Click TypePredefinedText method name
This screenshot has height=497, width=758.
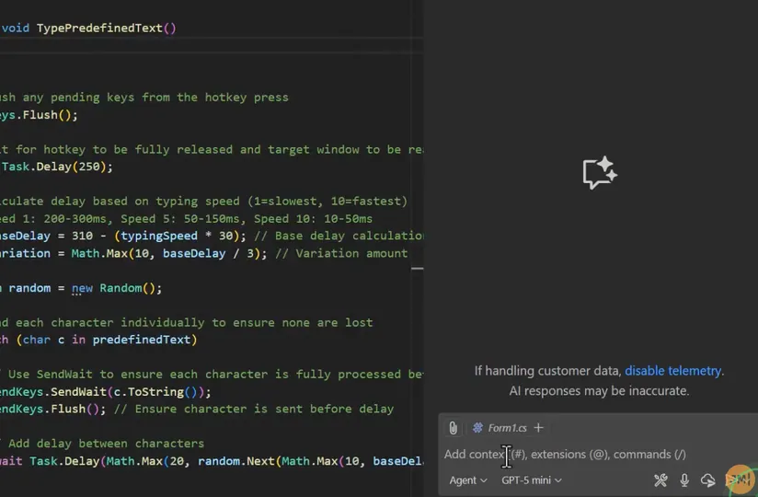click(99, 28)
